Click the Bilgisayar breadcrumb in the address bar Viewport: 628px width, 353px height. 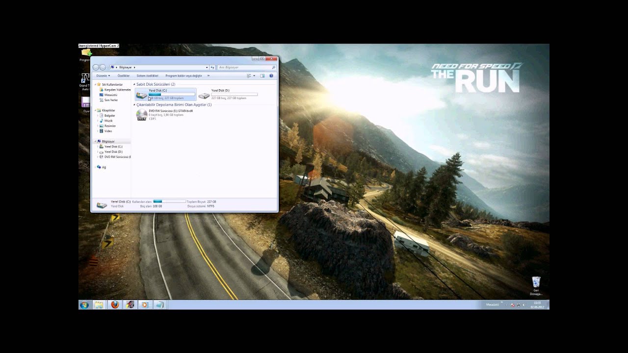pos(126,67)
